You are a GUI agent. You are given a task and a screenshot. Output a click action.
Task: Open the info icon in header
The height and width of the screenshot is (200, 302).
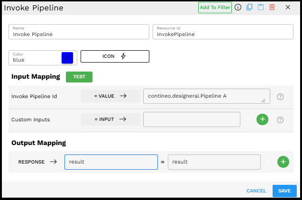point(238,7)
